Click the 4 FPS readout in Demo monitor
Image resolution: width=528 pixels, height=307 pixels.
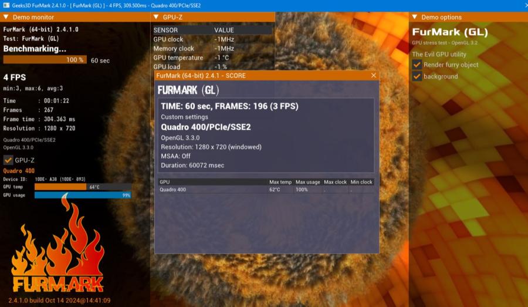tap(15, 77)
